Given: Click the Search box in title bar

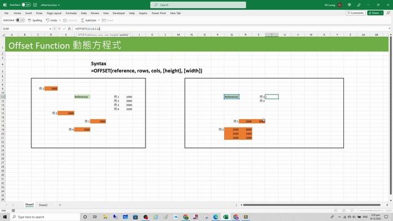Looking at the screenshot, I should (198, 5).
